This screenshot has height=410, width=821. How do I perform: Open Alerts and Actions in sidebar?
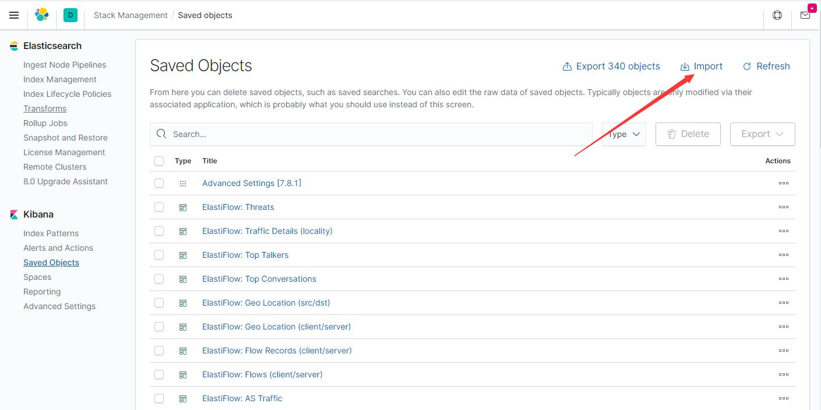(58, 248)
